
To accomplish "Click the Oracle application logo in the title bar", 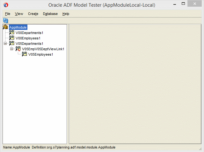I will click(6, 5).
